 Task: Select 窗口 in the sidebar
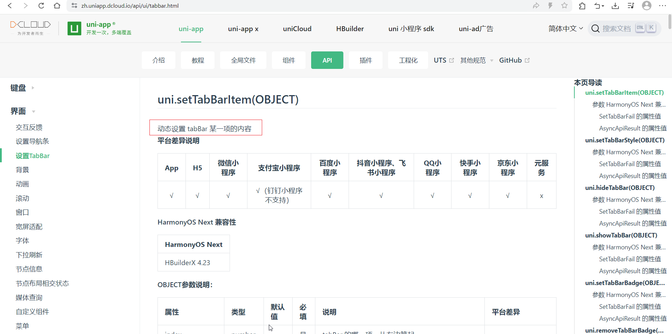tap(22, 212)
